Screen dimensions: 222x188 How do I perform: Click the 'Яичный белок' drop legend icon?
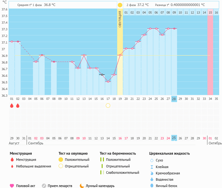coord(152,186)
